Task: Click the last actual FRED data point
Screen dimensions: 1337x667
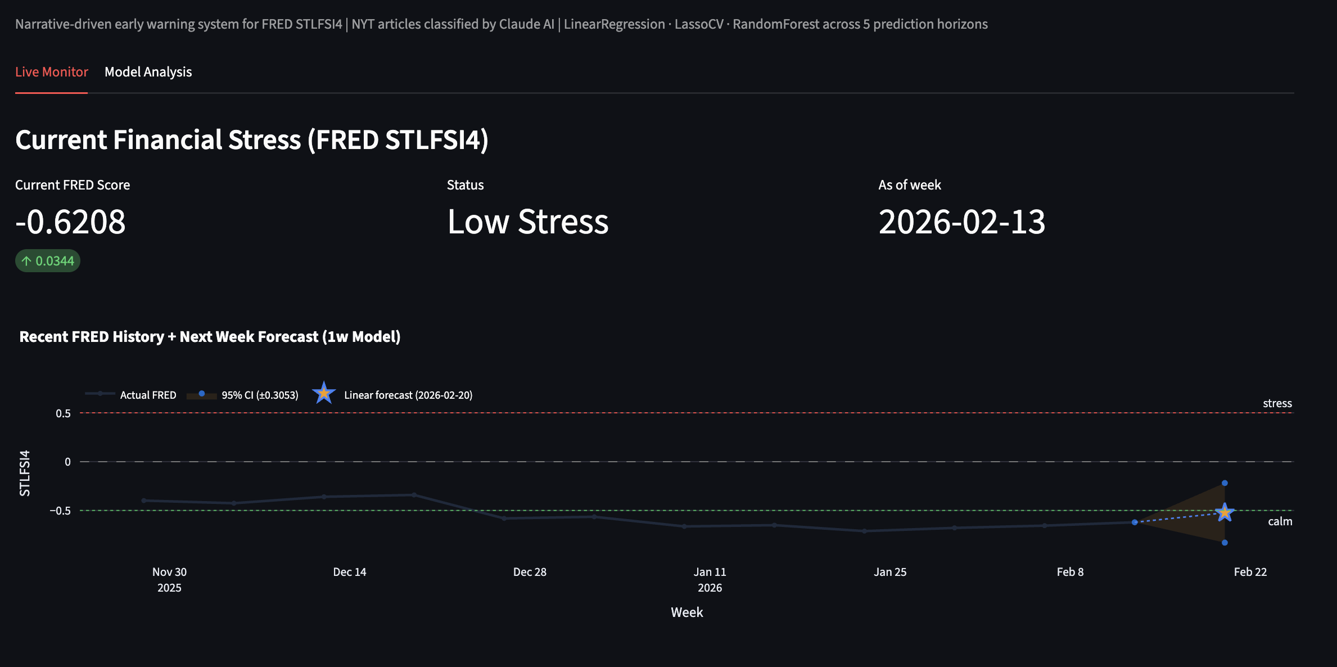Action: tap(1135, 522)
